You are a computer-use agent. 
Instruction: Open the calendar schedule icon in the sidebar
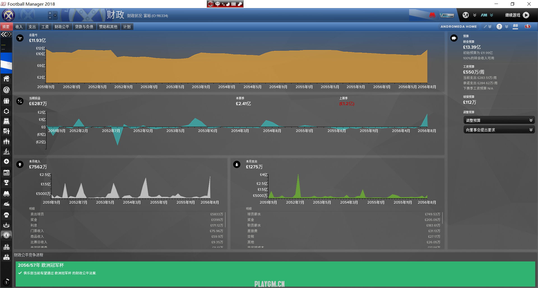pos(6,173)
